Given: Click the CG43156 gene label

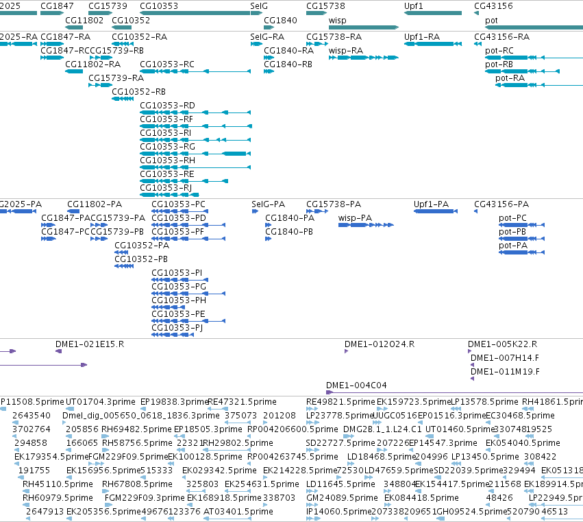Looking at the screenshot, I should click(x=493, y=6).
